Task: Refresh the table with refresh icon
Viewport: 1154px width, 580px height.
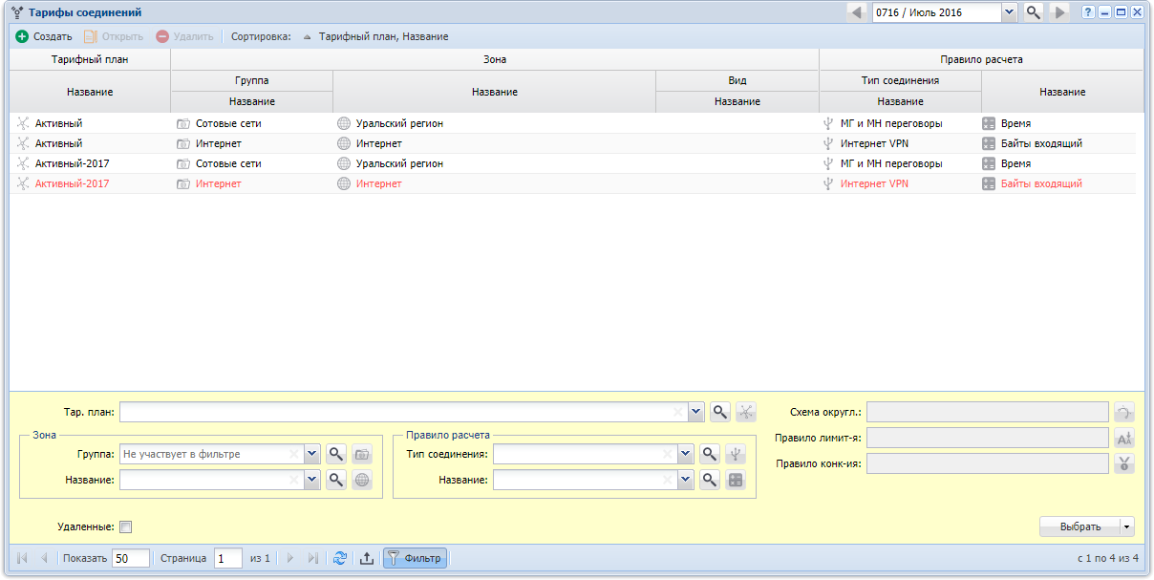Action: coord(339,558)
